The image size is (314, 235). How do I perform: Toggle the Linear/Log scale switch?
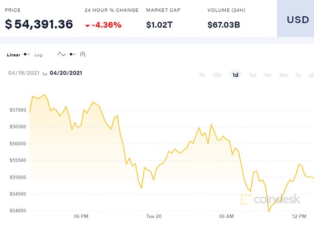(x=27, y=54)
